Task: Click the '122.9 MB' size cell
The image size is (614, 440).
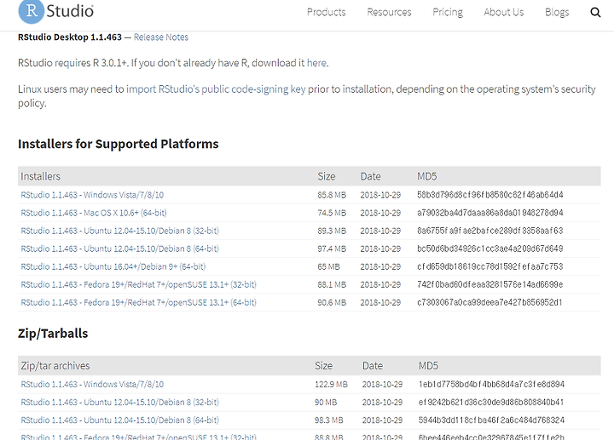Action: [331, 384]
